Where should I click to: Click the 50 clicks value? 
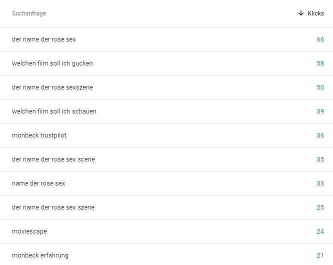320,87
